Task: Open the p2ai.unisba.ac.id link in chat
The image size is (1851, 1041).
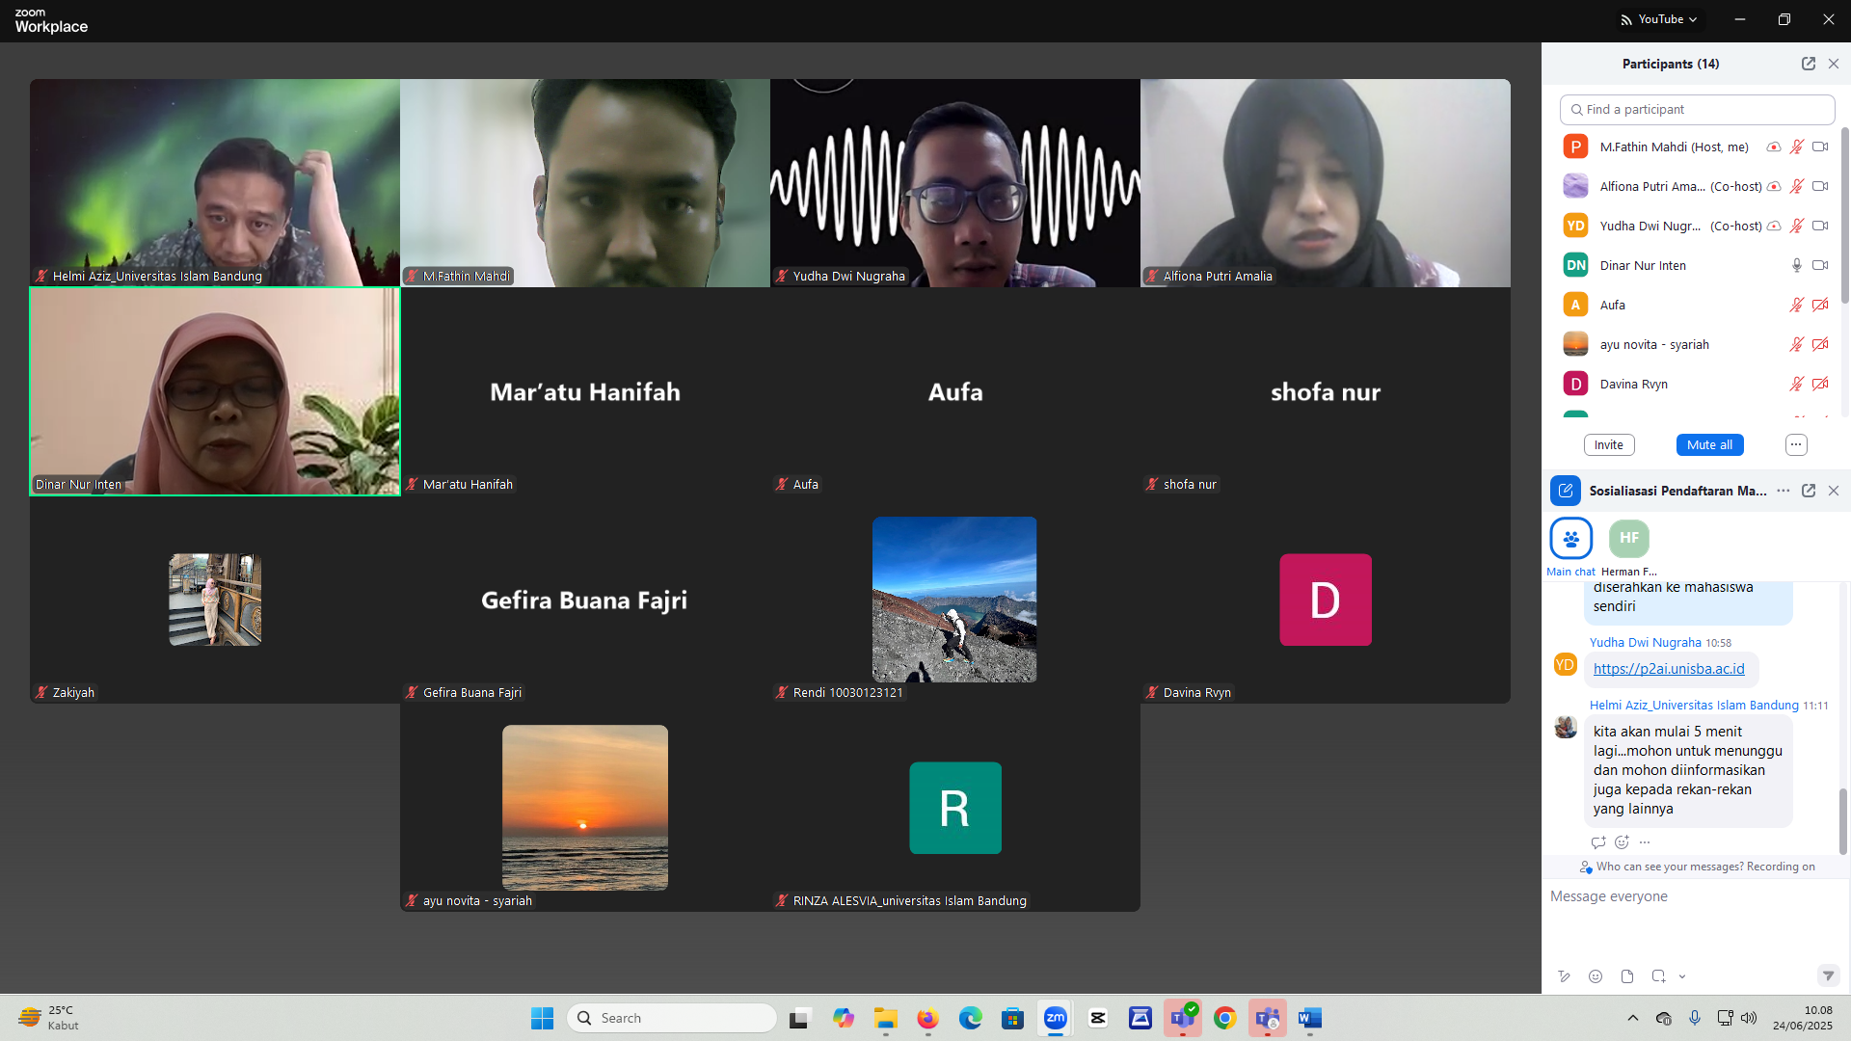Action: [1669, 669]
